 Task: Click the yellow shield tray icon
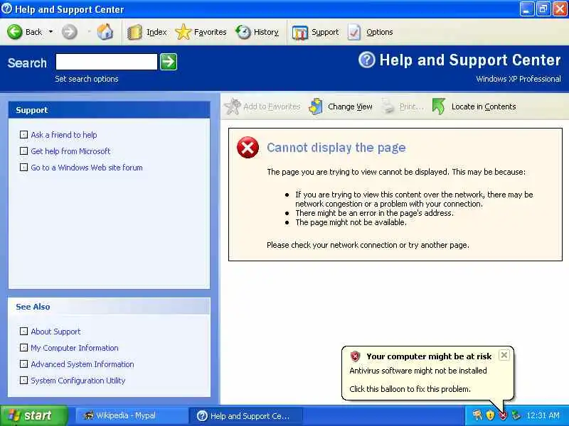(490, 415)
